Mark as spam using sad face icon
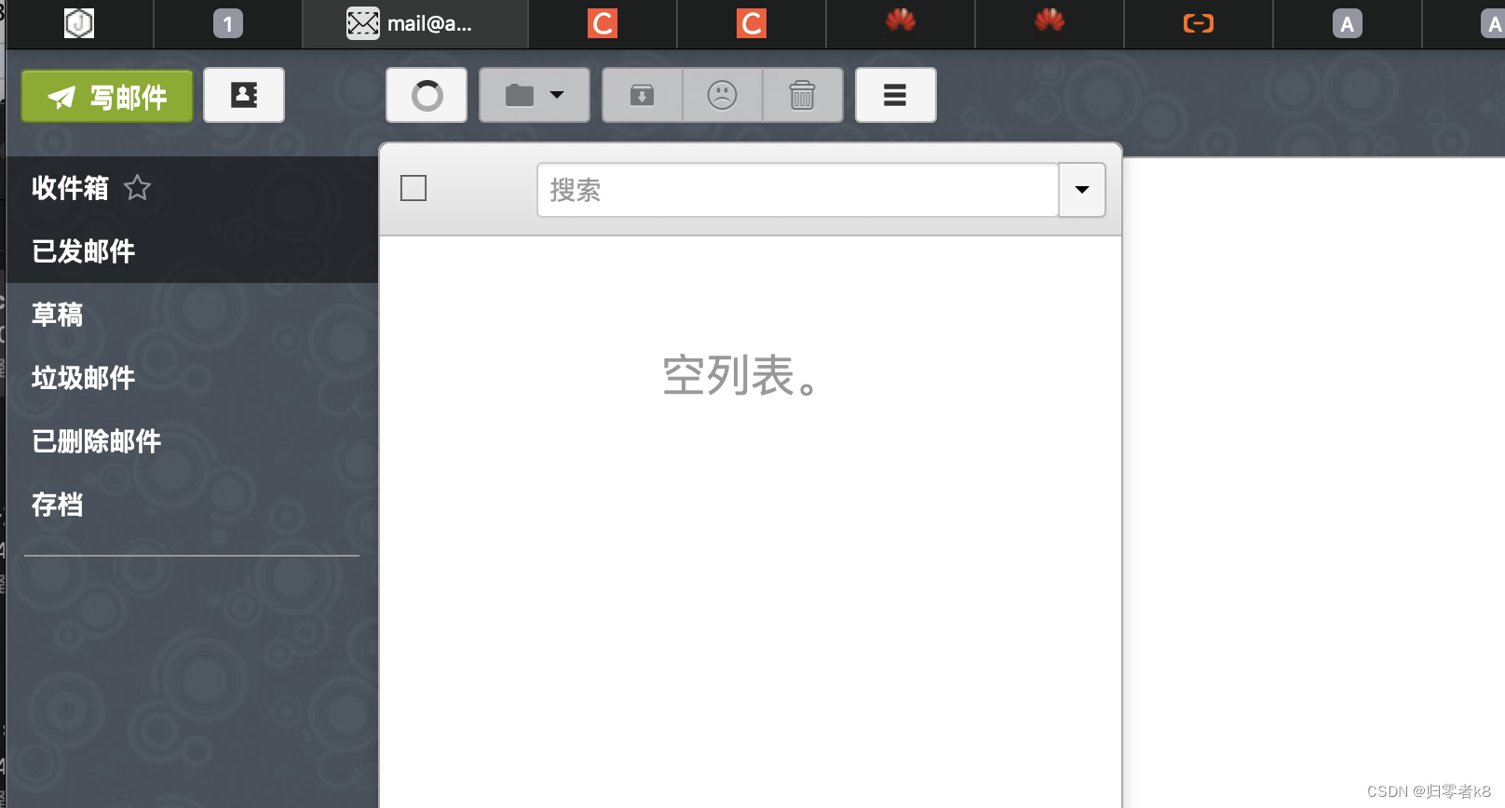 click(723, 95)
